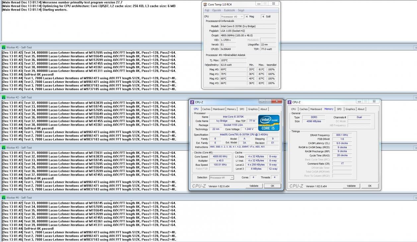Click the Mag #3 temperature 66°C
This screenshot has width=417, height=242.
point(233,83)
